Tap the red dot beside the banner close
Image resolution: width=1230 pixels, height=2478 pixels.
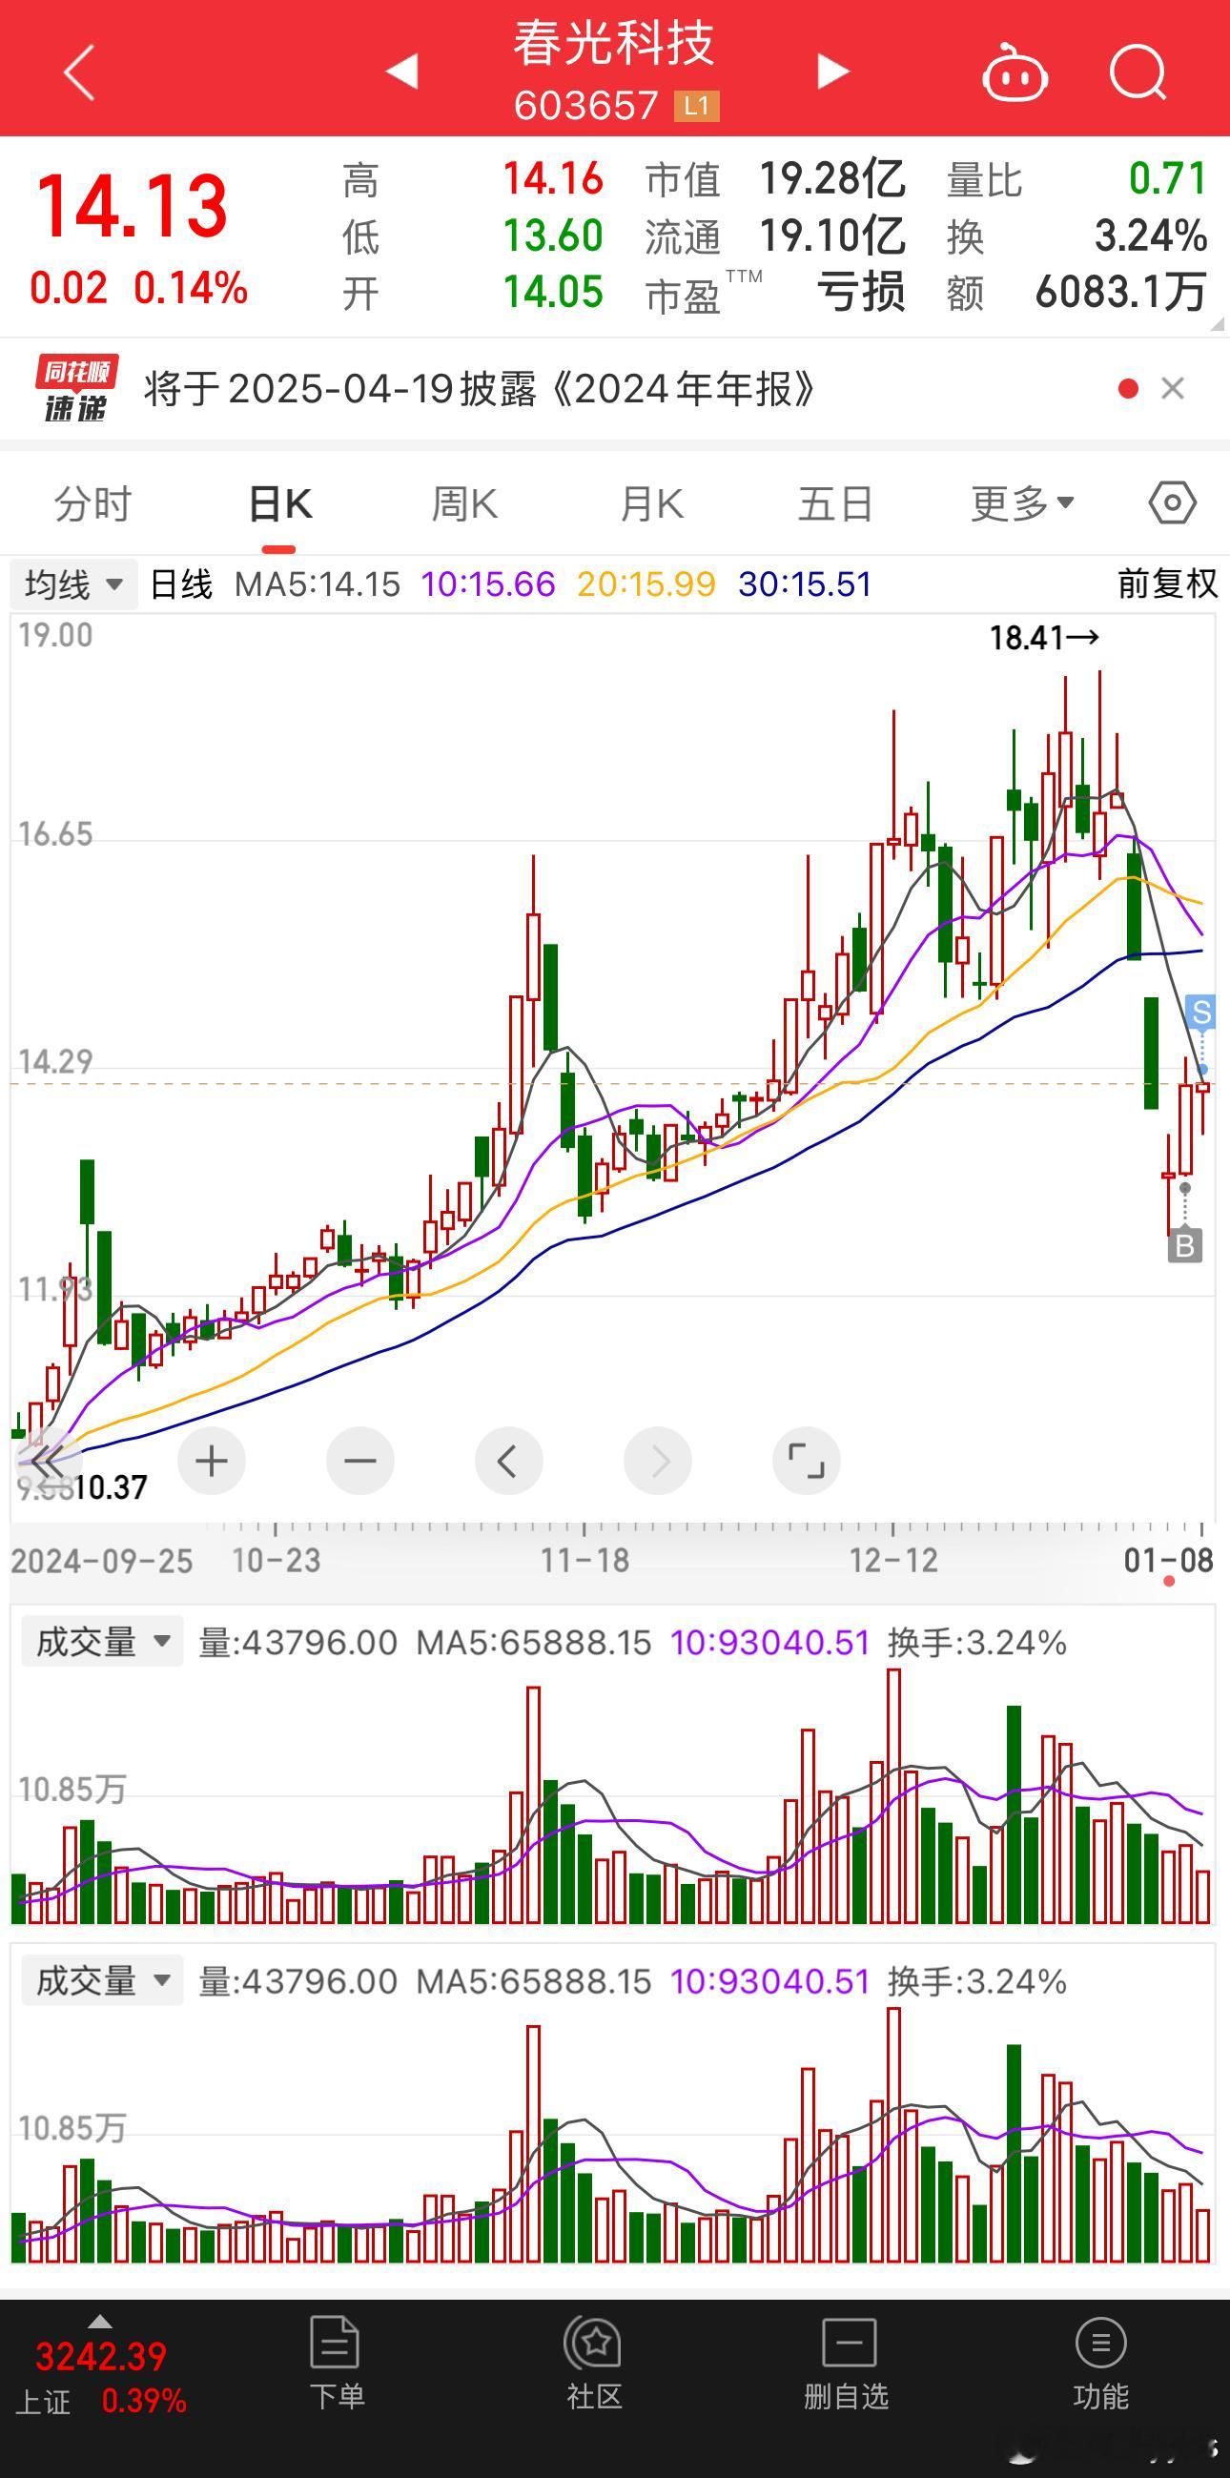pyautogui.click(x=1129, y=389)
